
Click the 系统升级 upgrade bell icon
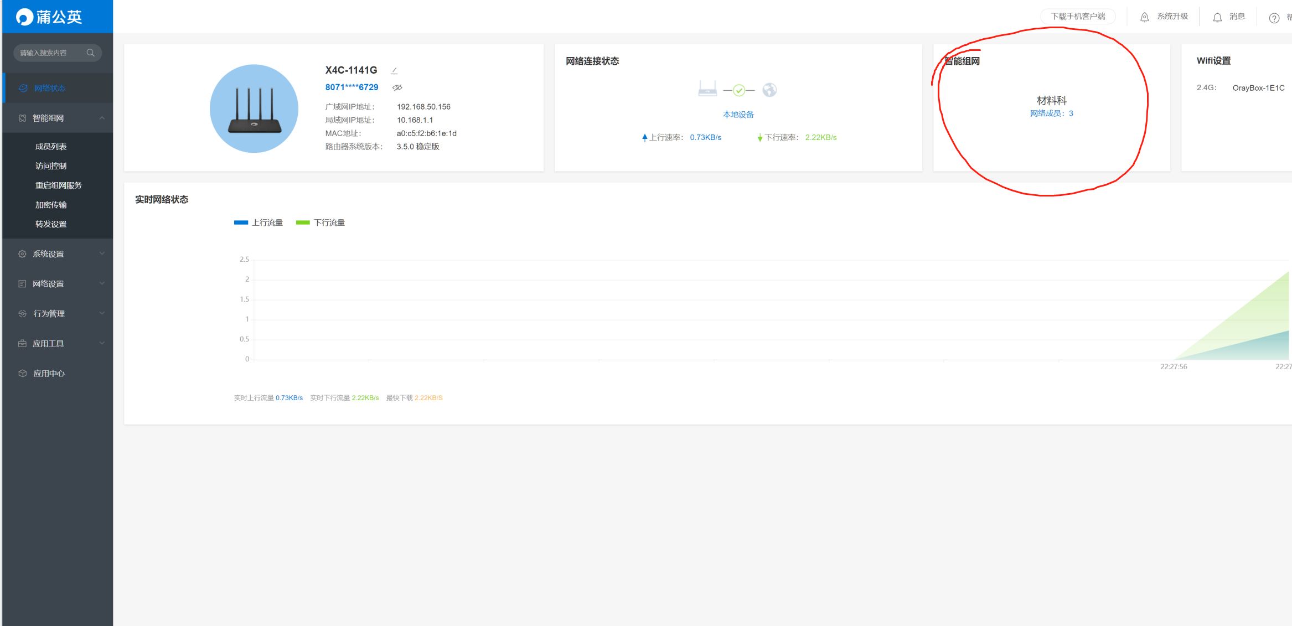click(1144, 17)
